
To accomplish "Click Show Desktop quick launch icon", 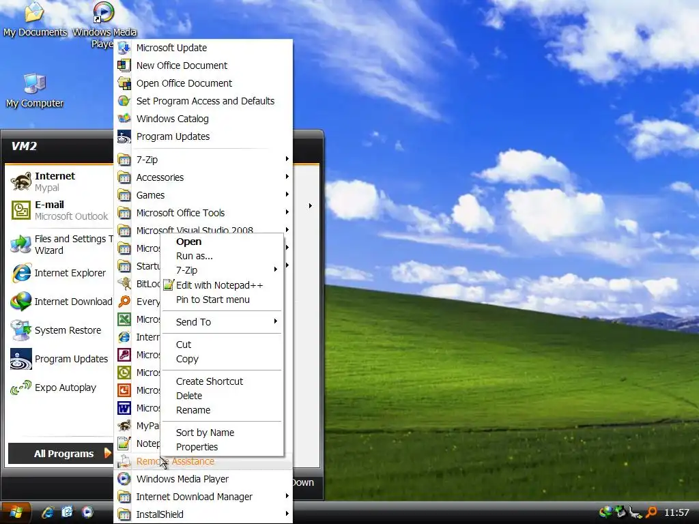I will (68, 512).
